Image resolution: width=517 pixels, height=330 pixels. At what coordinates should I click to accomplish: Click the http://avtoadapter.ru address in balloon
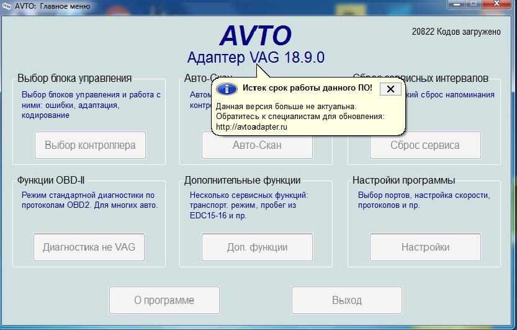tap(251, 127)
